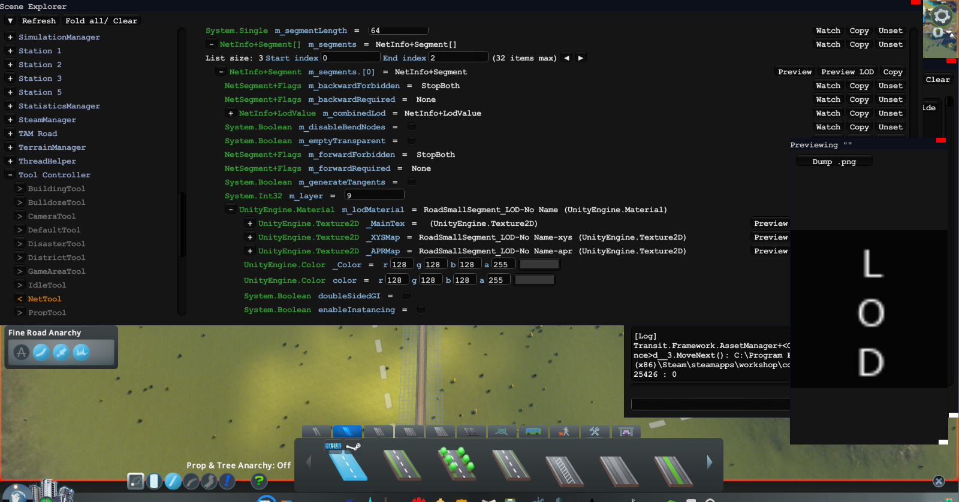This screenshot has height=502, width=959.
Task: Open the medium roads tab
Action: [379, 431]
